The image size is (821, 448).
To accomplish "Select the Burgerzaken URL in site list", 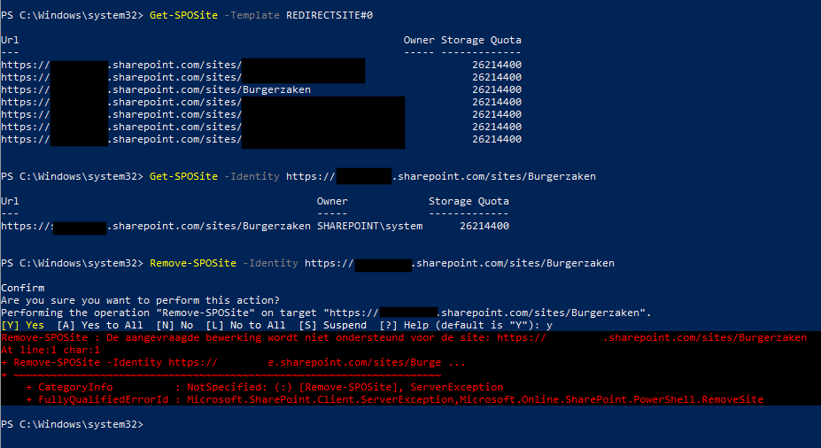I will pos(156,89).
